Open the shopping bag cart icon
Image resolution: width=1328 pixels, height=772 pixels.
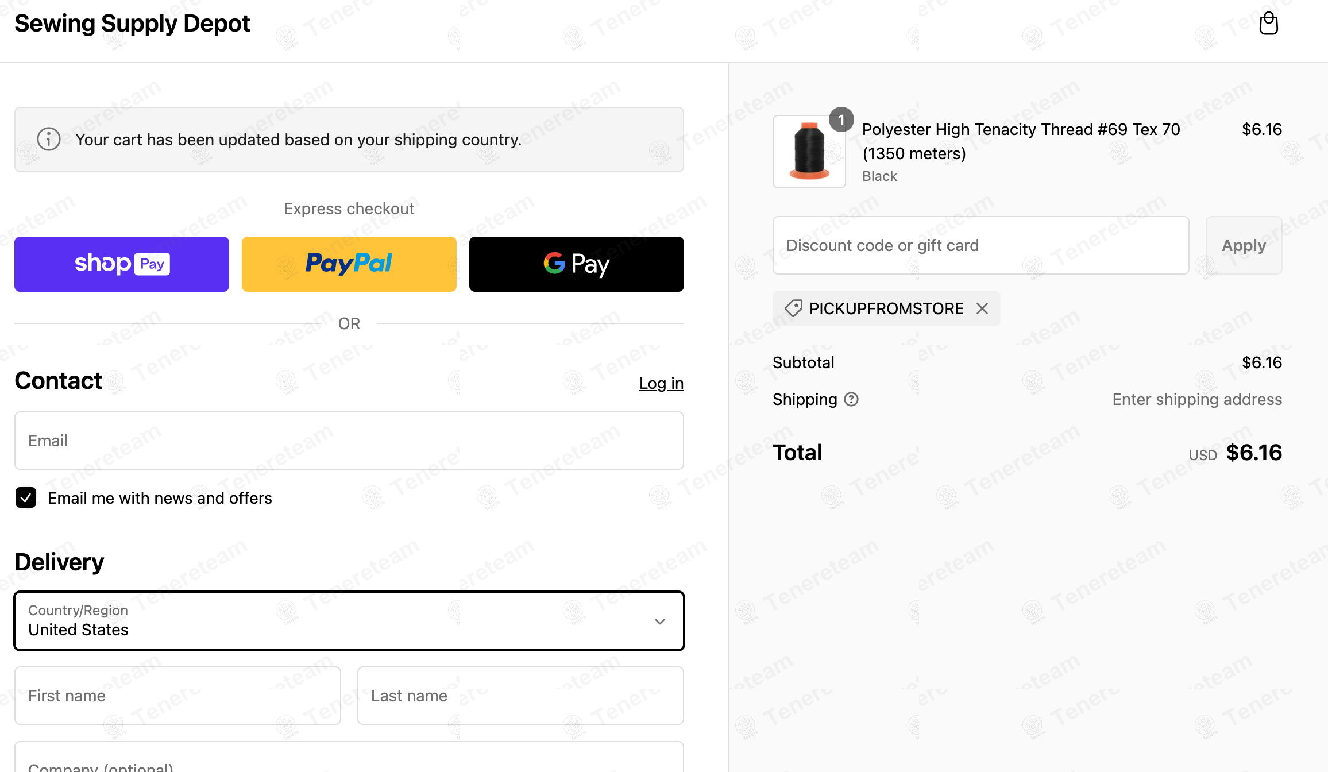[1268, 24]
